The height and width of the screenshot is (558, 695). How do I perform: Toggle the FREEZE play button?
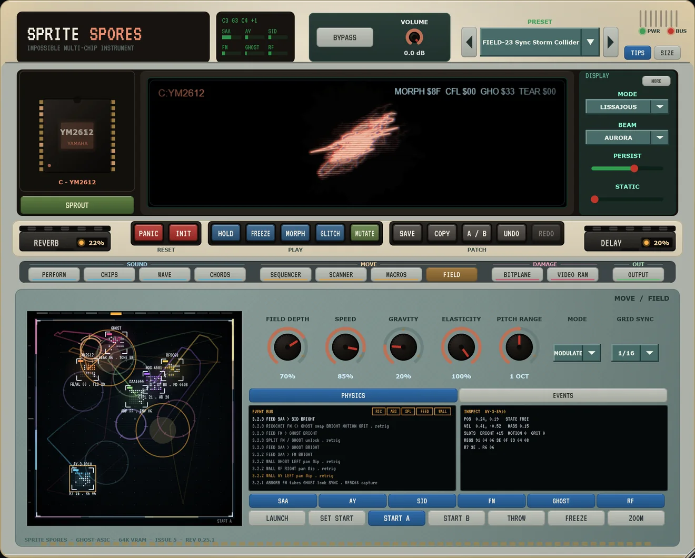(261, 233)
